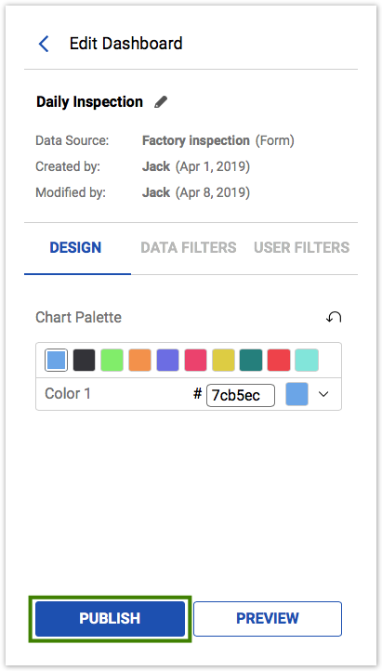Choose the green palette swatch
This screenshot has width=382, height=671.
(x=112, y=360)
